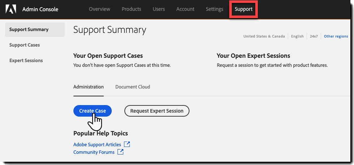The width and height of the screenshot is (354, 165).
Task: Click the Adobe logo icon
Action: 11,9
